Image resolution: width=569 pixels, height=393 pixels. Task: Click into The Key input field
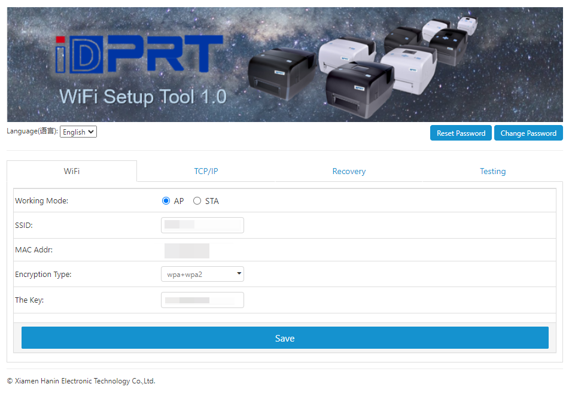click(202, 300)
